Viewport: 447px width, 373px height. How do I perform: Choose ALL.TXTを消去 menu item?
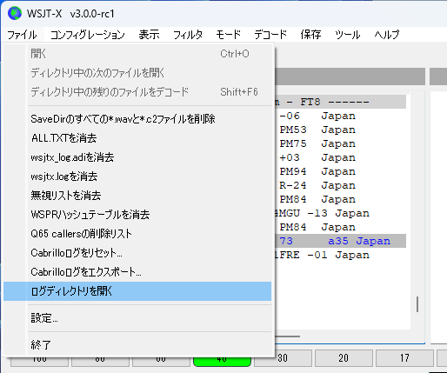137,138
